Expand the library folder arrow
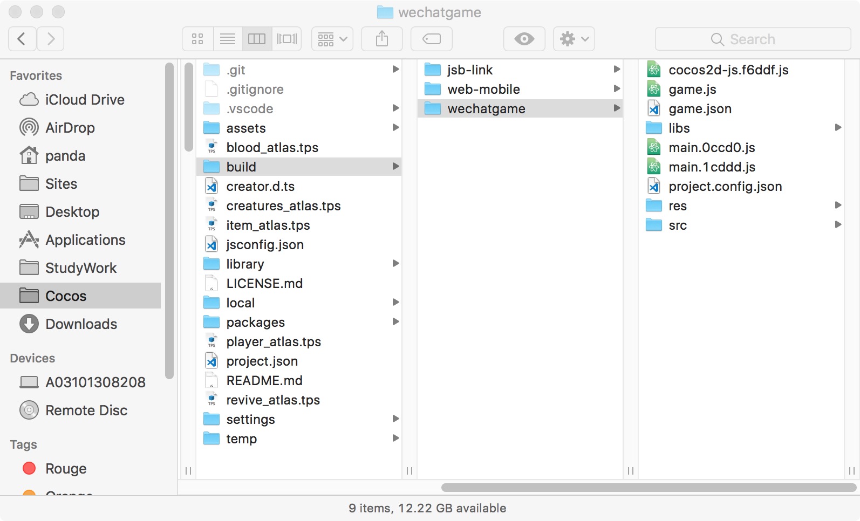This screenshot has height=521, width=860. click(395, 264)
